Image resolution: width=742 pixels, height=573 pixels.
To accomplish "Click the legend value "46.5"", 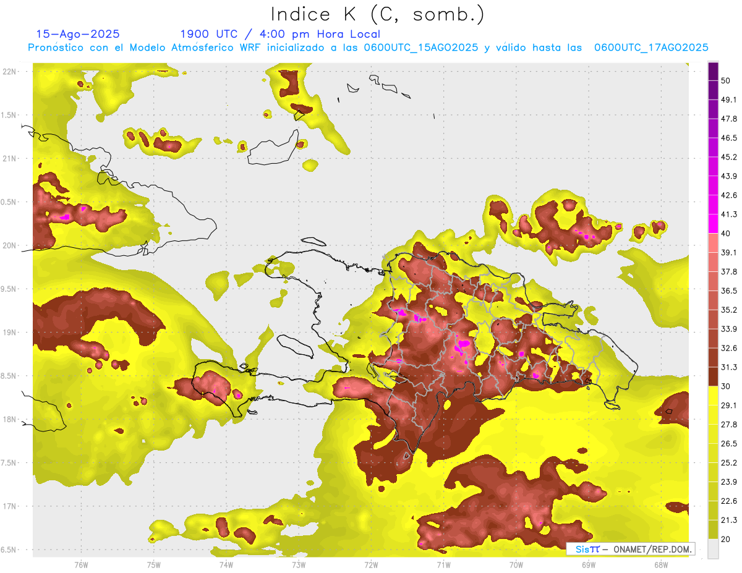I will coord(729,138).
